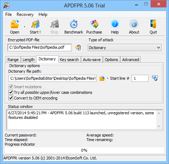Minimize the APDFPR window

136,5
